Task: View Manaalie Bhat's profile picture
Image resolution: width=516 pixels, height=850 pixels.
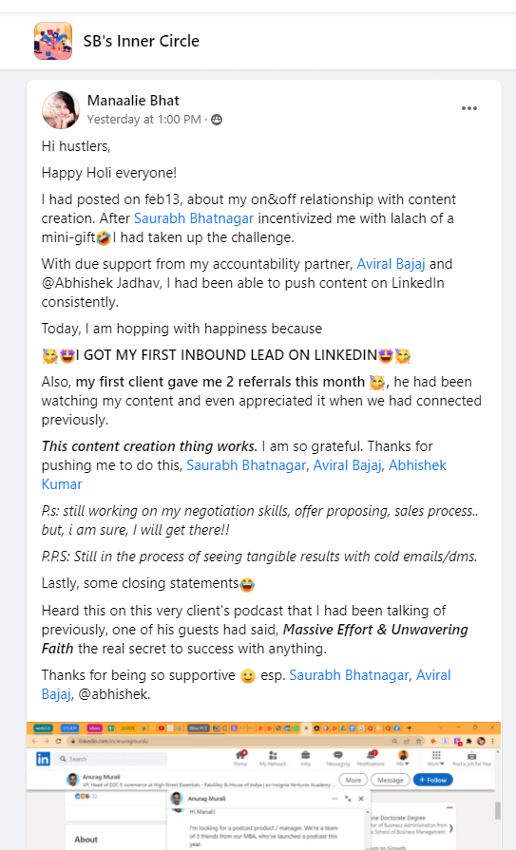Action: [61, 110]
